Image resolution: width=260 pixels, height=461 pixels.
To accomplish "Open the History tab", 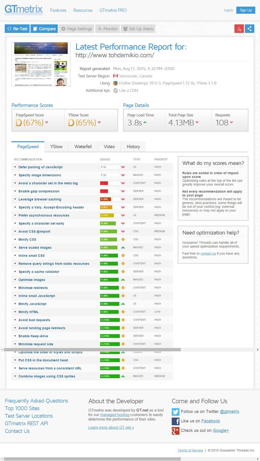I will coord(133,146).
